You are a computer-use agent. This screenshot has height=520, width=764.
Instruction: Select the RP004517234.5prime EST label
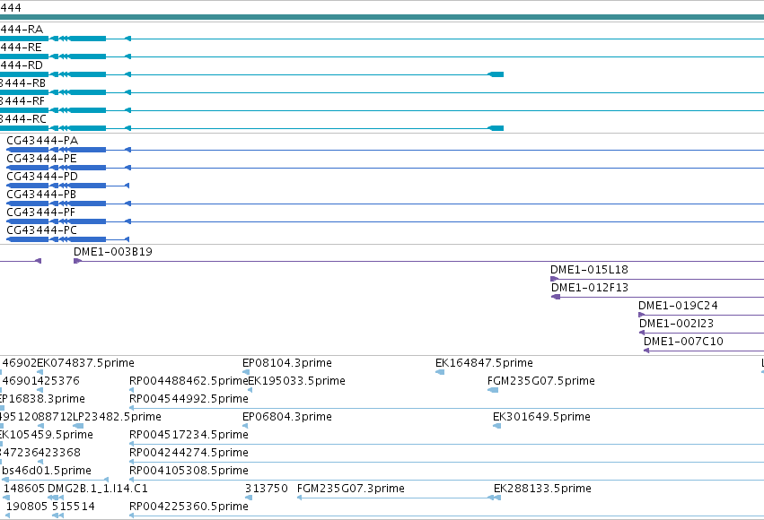point(189,435)
